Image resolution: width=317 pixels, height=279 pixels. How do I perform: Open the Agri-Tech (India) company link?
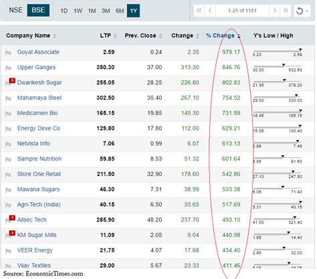point(39,205)
